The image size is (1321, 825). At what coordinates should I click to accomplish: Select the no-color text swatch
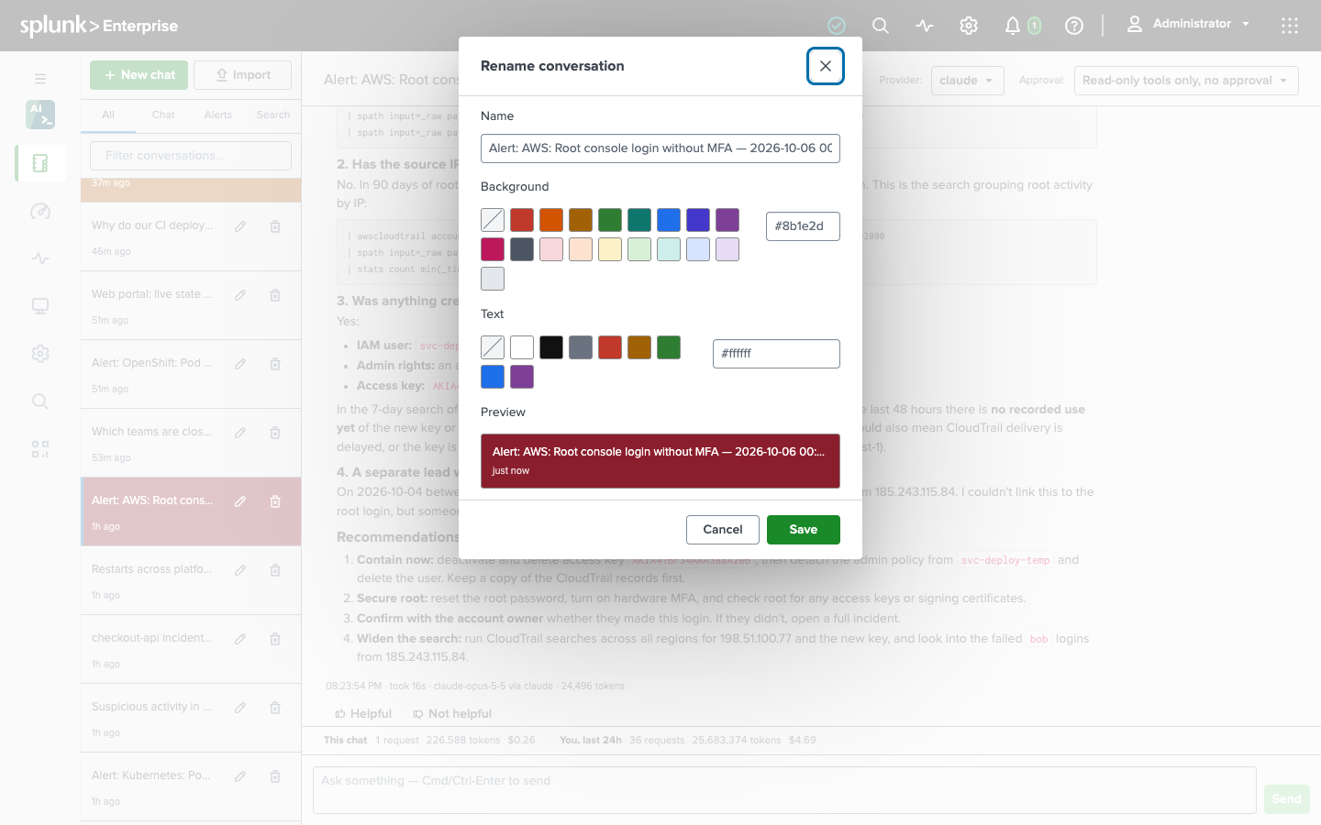pos(493,347)
